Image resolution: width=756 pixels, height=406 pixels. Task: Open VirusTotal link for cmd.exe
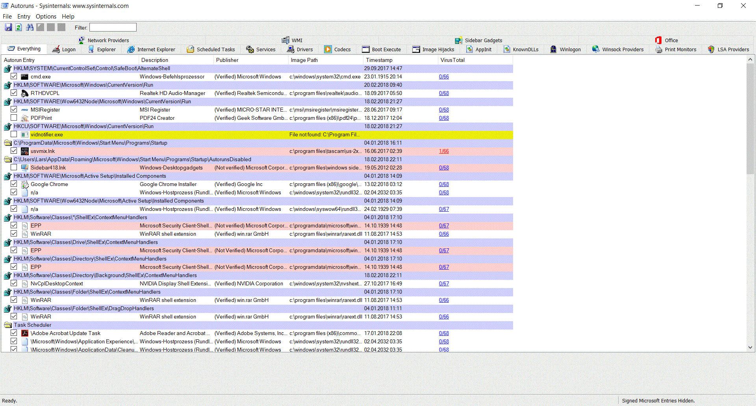[x=444, y=76]
